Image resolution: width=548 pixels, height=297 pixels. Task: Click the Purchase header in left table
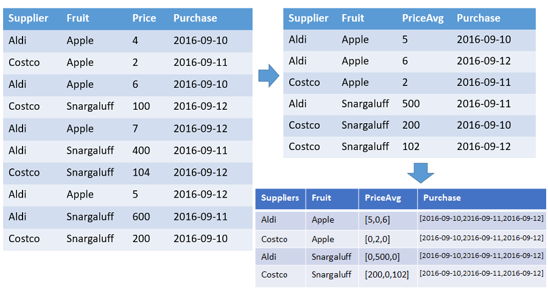coord(195,18)
